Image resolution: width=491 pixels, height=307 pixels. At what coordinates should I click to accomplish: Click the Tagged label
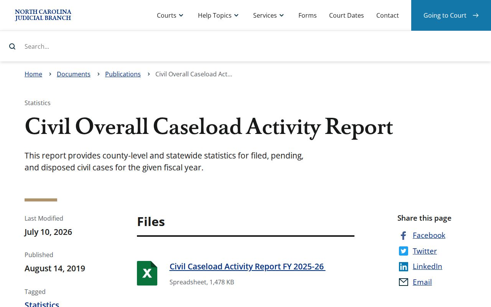[x=35, y=292]
